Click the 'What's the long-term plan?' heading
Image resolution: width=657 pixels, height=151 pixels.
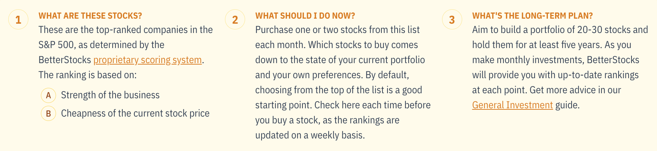tap(532, 16)
